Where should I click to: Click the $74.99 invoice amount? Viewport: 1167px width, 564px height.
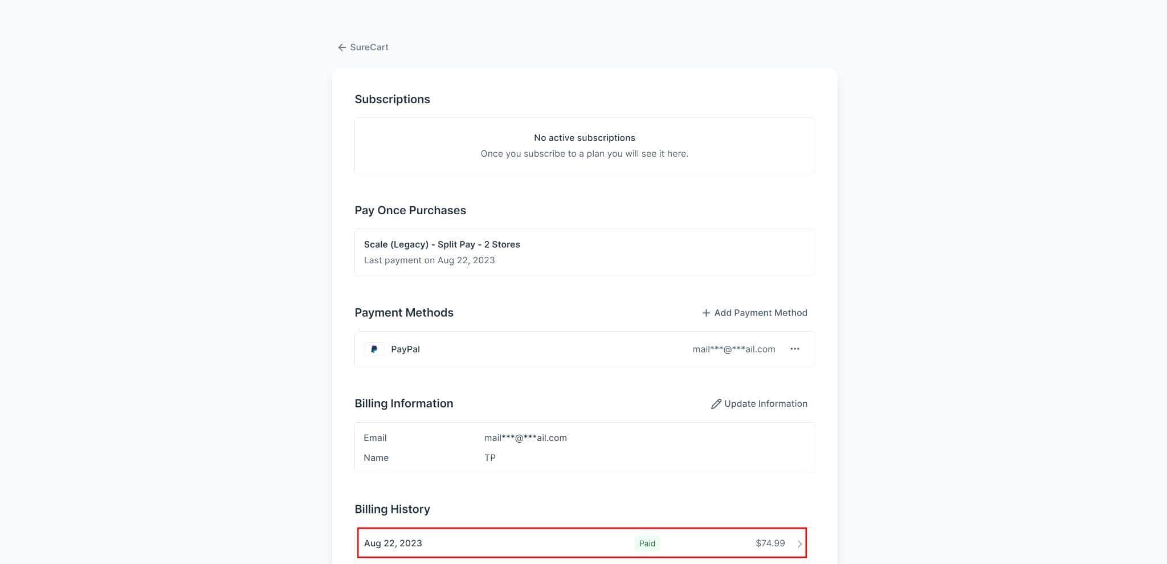point(770,543)
